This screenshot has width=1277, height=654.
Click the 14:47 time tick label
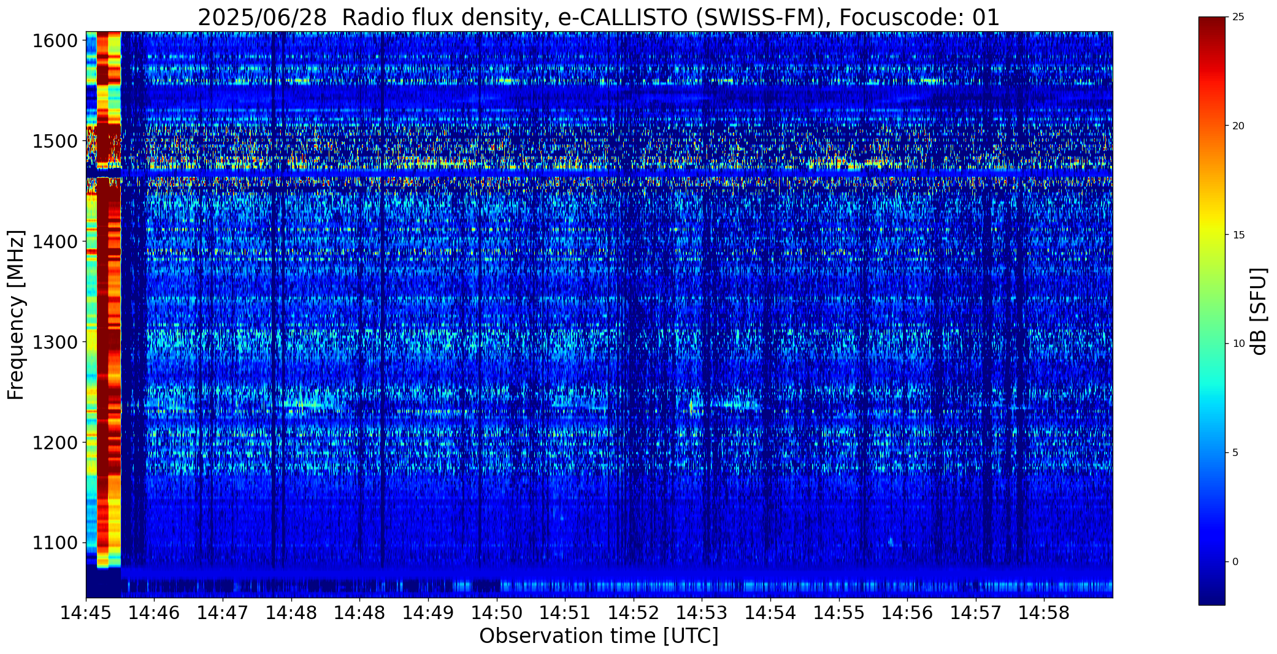pos(223,612)
